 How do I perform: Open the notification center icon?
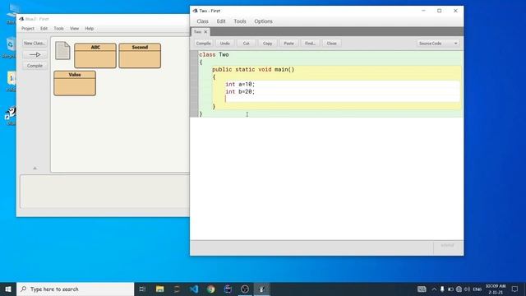(515, 289)
